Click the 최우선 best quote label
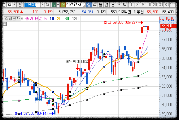The height and width of the screenshot is (120, 179). pyautogui.click(x=138, y=12)
